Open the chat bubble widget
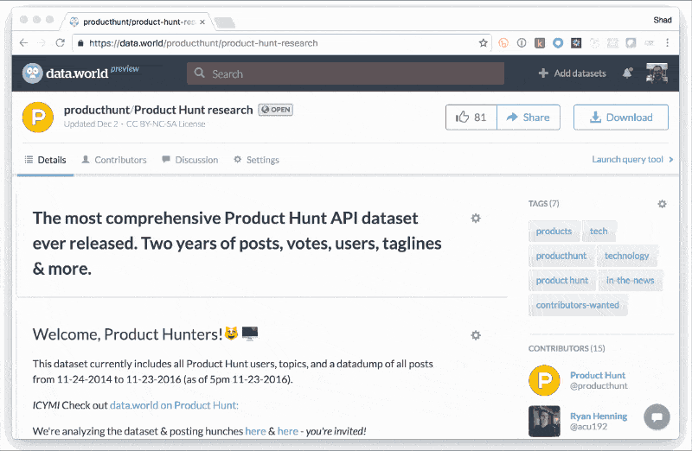 click(x=657, y=416)
